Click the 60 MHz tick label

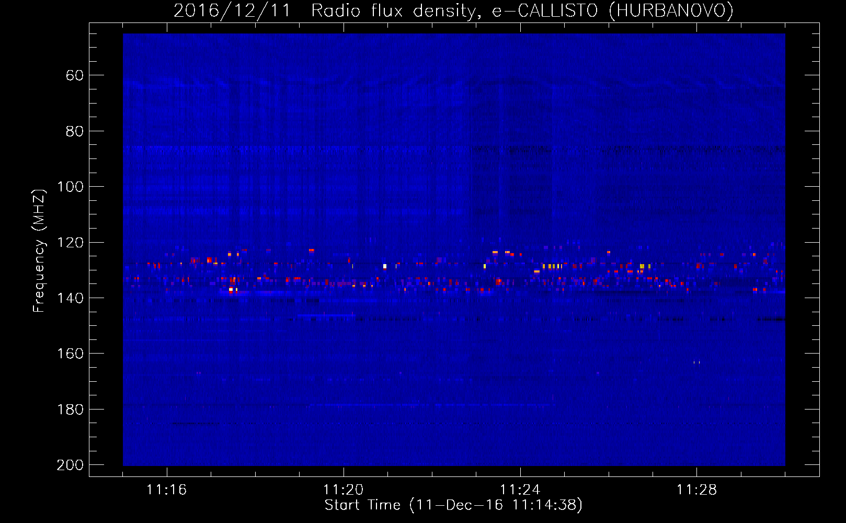(75, 75)
